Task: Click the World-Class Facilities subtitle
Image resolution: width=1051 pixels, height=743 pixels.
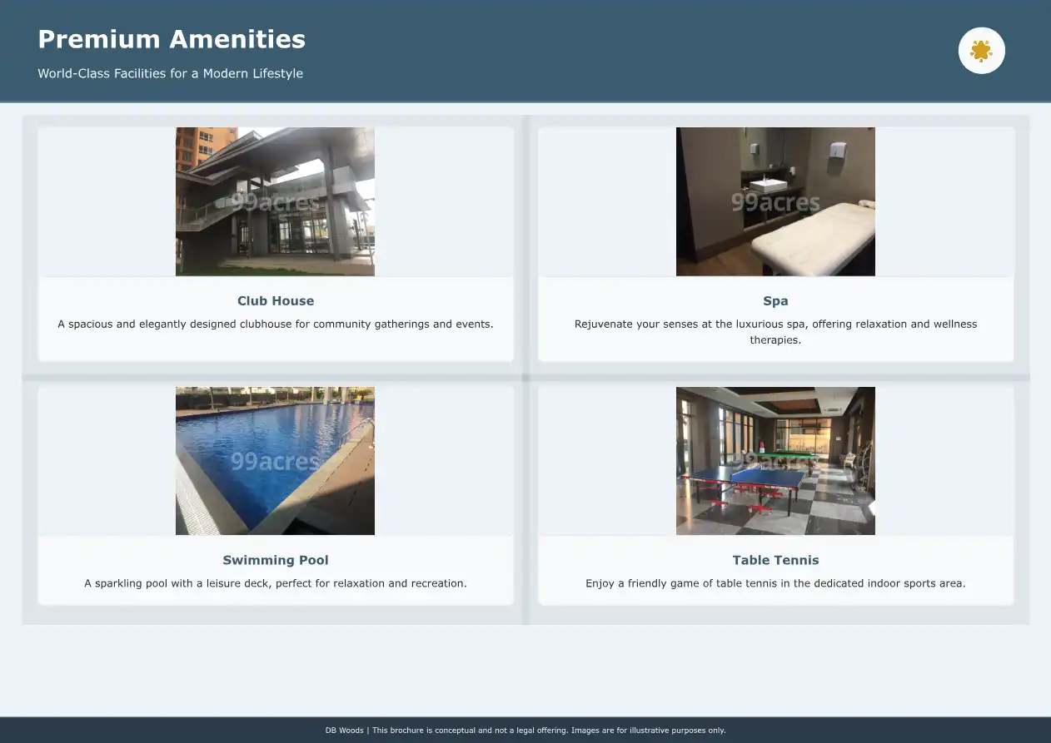Action: [170, 73]
